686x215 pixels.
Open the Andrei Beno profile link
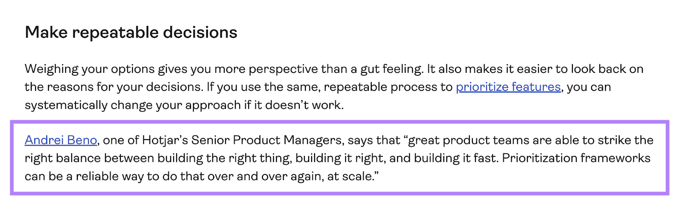pyautogui.click(x=61, y=140)
